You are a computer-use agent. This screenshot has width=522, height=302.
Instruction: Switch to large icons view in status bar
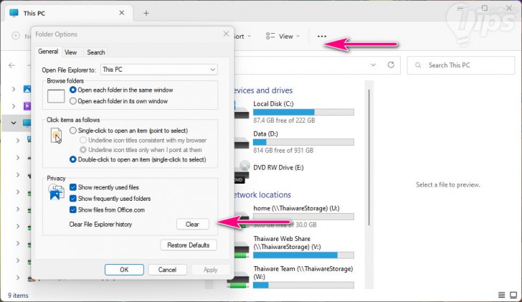click(x=513, y=295)
